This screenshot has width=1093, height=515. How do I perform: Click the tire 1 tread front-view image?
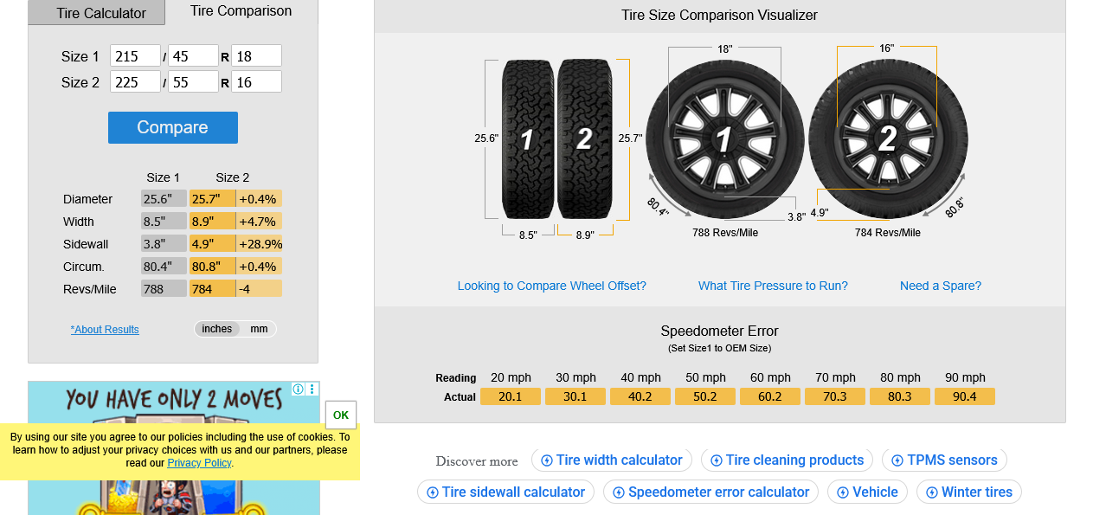pyautogui.click(x=528, y=139)
